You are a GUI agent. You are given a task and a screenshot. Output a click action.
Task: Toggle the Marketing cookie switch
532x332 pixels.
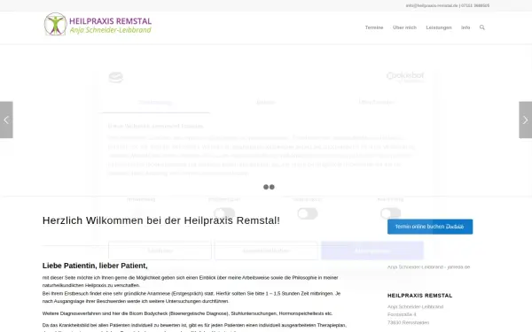click(x=390, y=213)
